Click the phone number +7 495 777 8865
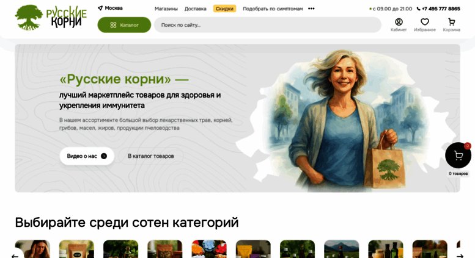This screenshot has height=258, width=475. click(x=441, y=9)
